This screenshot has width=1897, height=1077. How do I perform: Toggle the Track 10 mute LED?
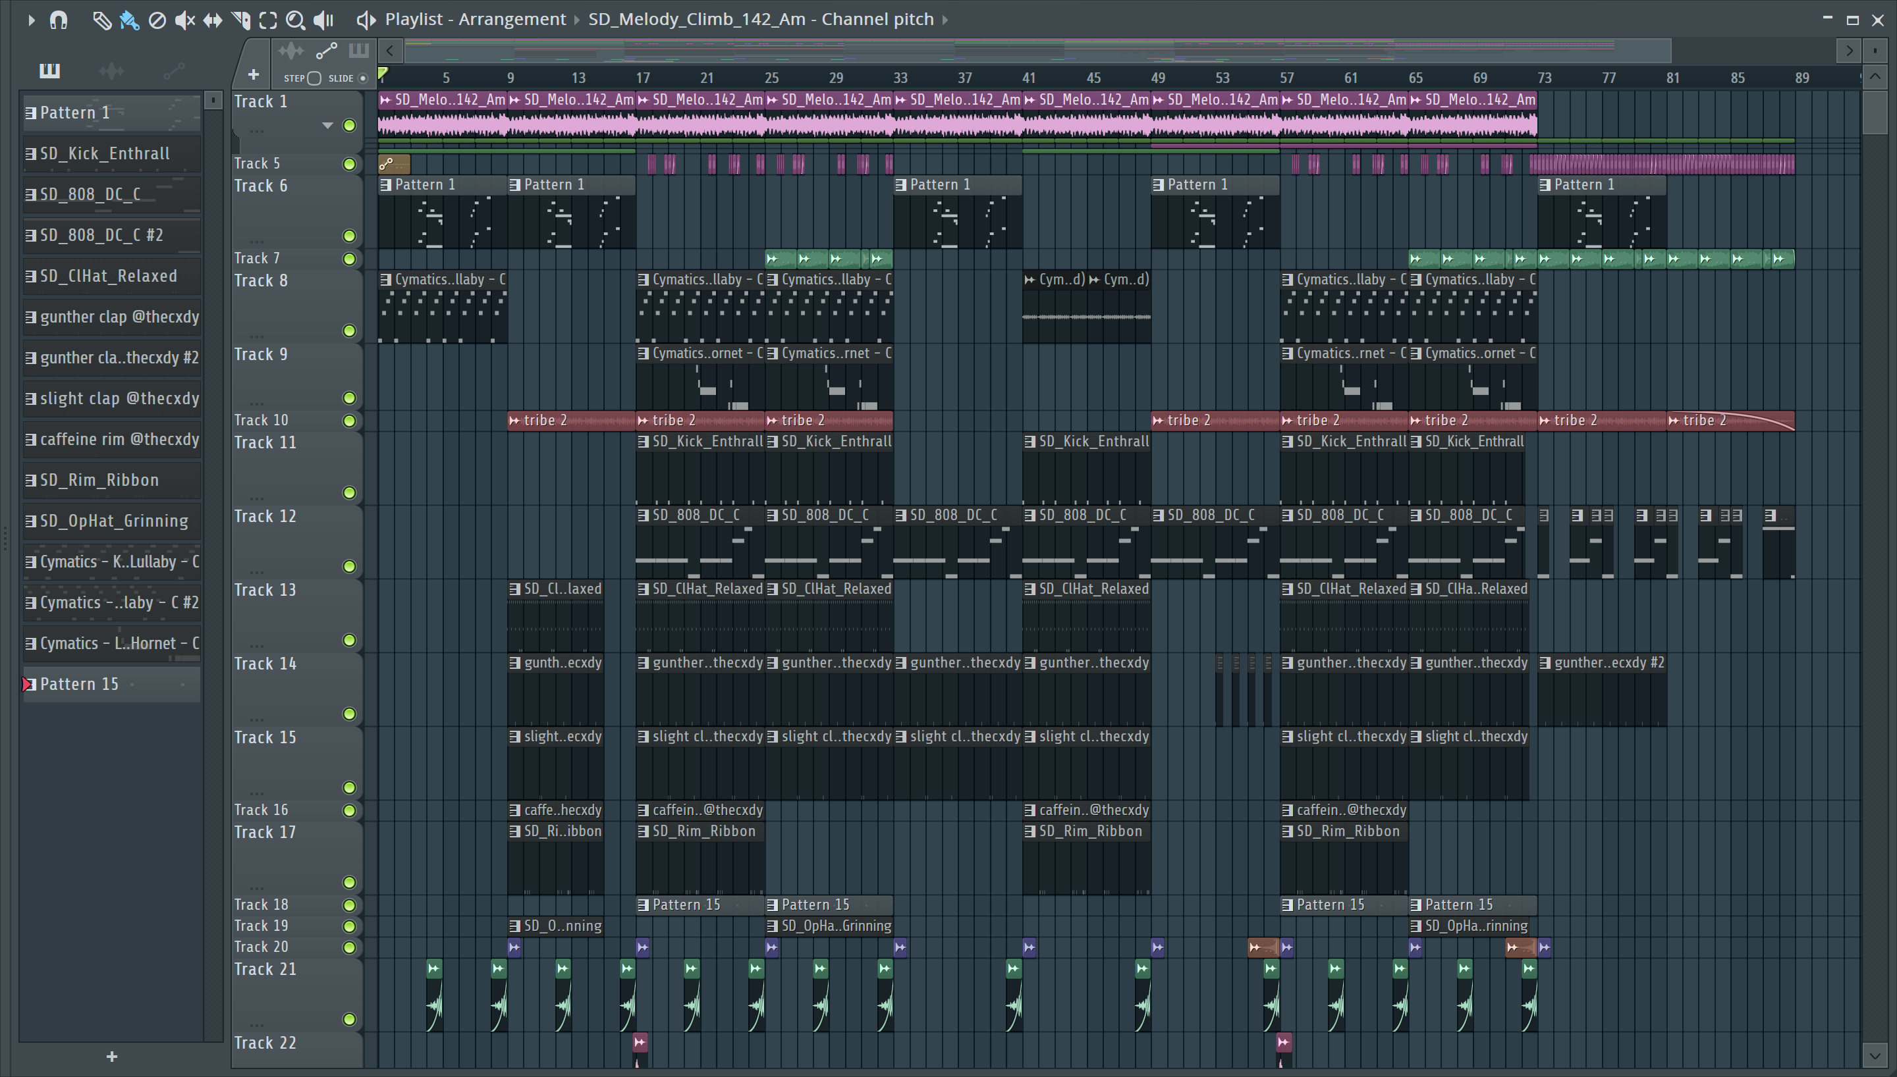point(349,421)
